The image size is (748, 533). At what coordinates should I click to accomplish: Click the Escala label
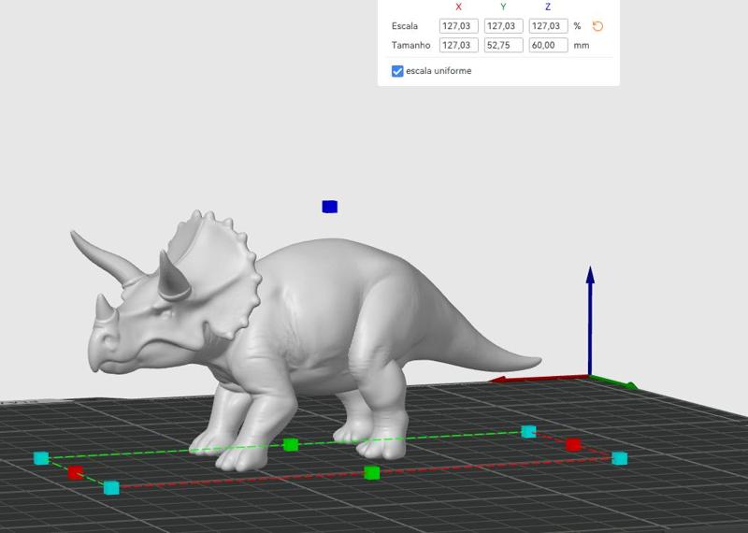click(405, 26)
